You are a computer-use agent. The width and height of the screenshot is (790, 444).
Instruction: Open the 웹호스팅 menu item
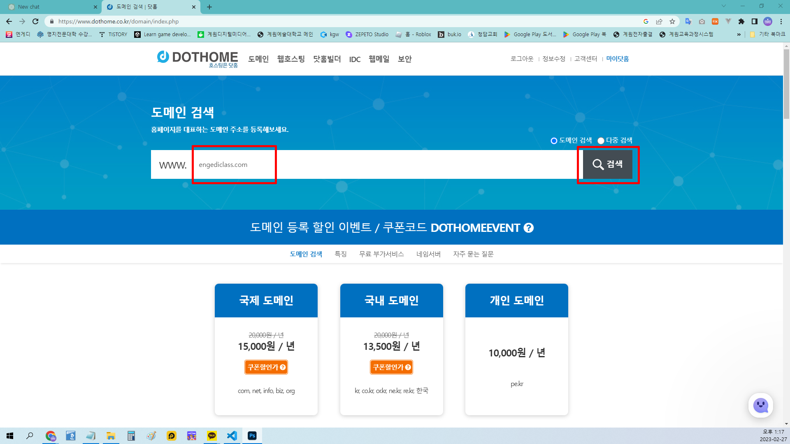tap(290, 59)
